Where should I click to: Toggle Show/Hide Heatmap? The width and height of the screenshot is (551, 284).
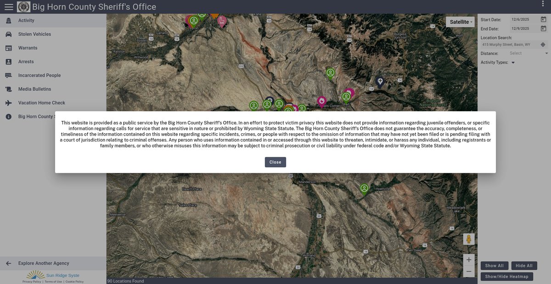coord(507,277)
